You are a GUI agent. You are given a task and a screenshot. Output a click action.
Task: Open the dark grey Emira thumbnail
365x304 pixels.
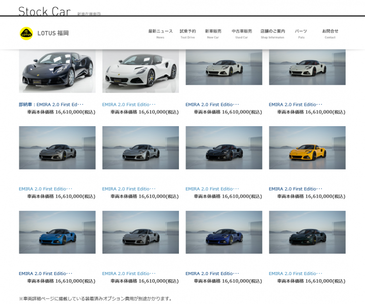[x=57, y=148]
